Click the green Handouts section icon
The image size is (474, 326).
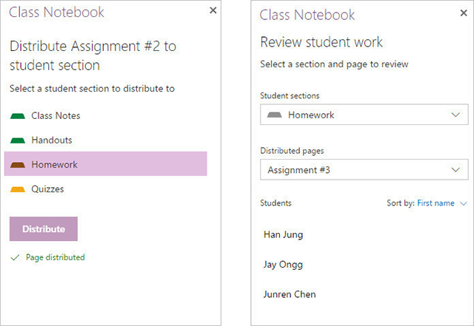pyautogui.click(x=18, y=140)
